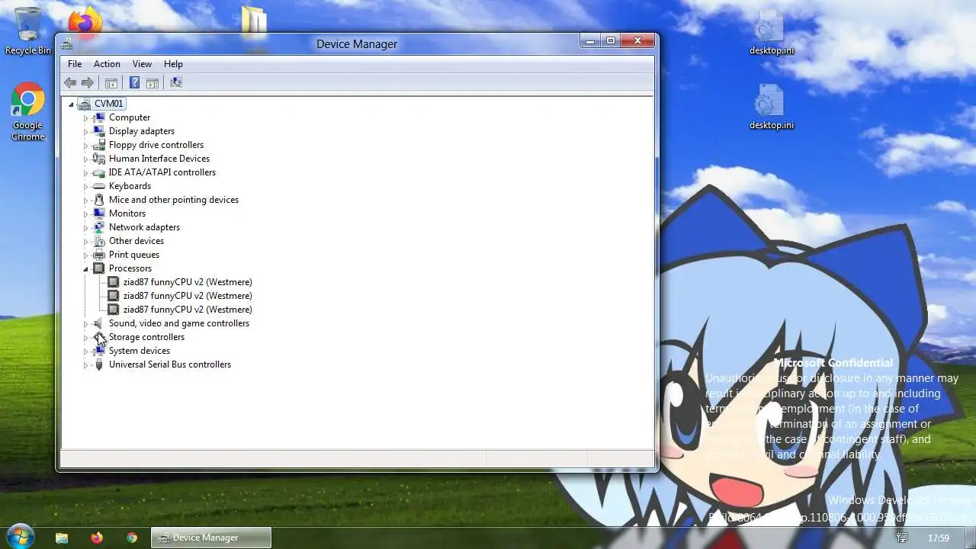The width and height of the screenshot is (976, 549).
Task: Expand the Floppy drive controllers category
Action: [x=85, y=146]
